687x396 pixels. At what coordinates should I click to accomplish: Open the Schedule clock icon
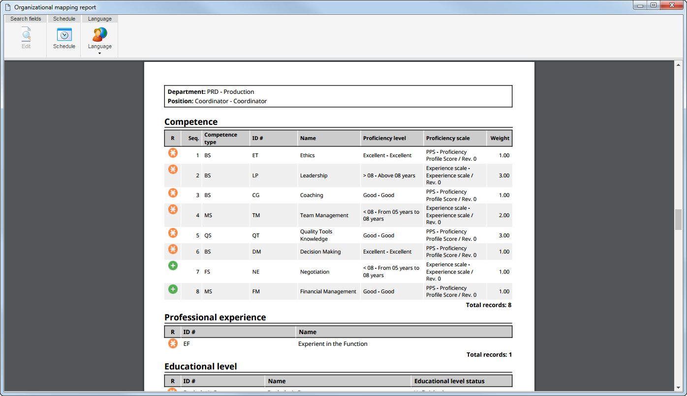pos(64,34)
